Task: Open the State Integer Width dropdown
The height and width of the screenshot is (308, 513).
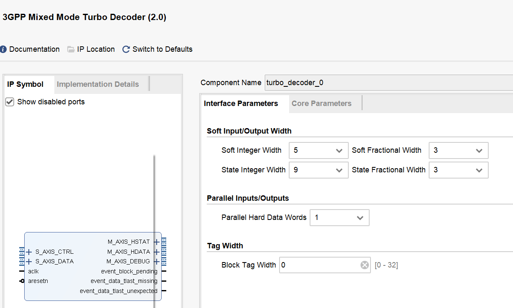Action: (318, 170)
